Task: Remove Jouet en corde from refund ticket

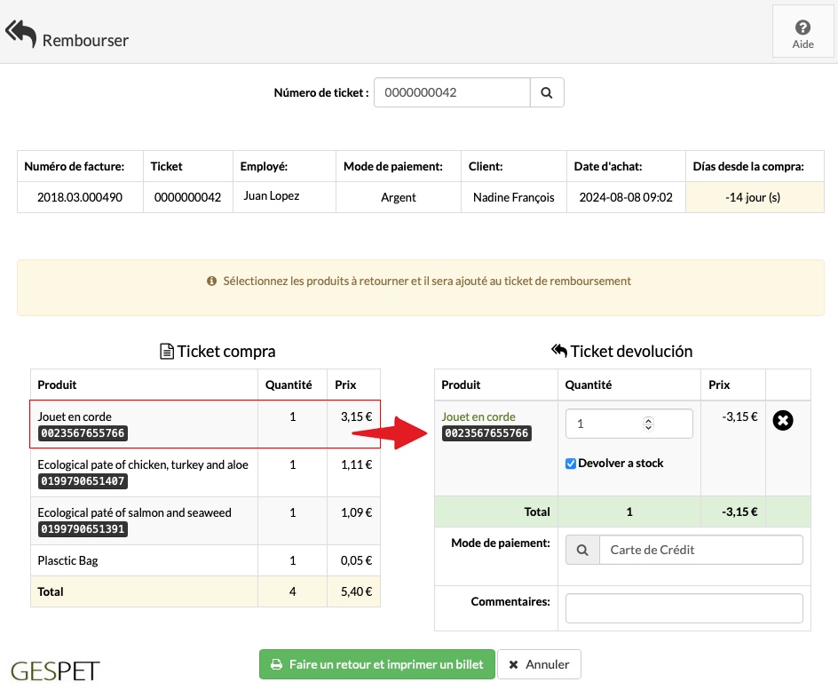Action: (x=782, y=421)
